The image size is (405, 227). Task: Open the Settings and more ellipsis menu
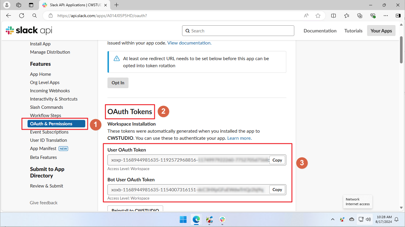pos(385,16)
